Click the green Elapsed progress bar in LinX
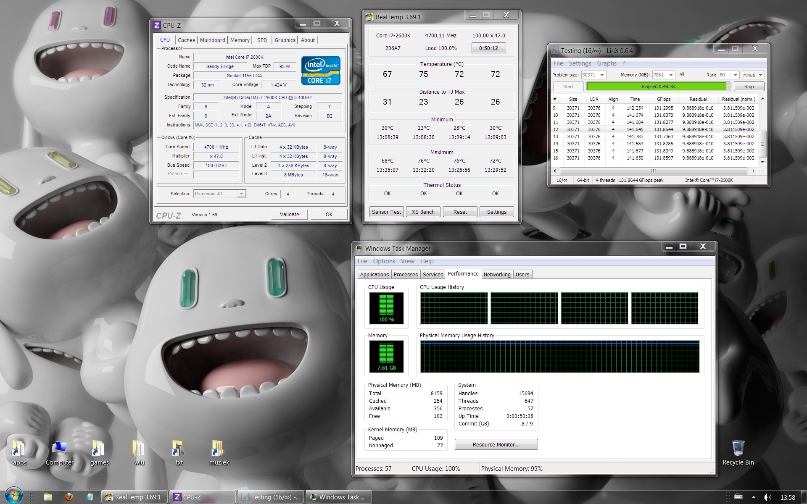 point(658,87)
